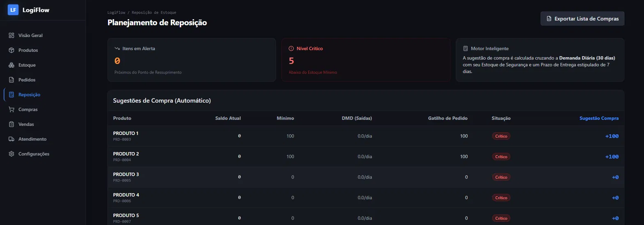Viewport: 644px width, 225px height.
Task: Click the +0 suggestion for PRODUTO 4
Action: [615, 197]
